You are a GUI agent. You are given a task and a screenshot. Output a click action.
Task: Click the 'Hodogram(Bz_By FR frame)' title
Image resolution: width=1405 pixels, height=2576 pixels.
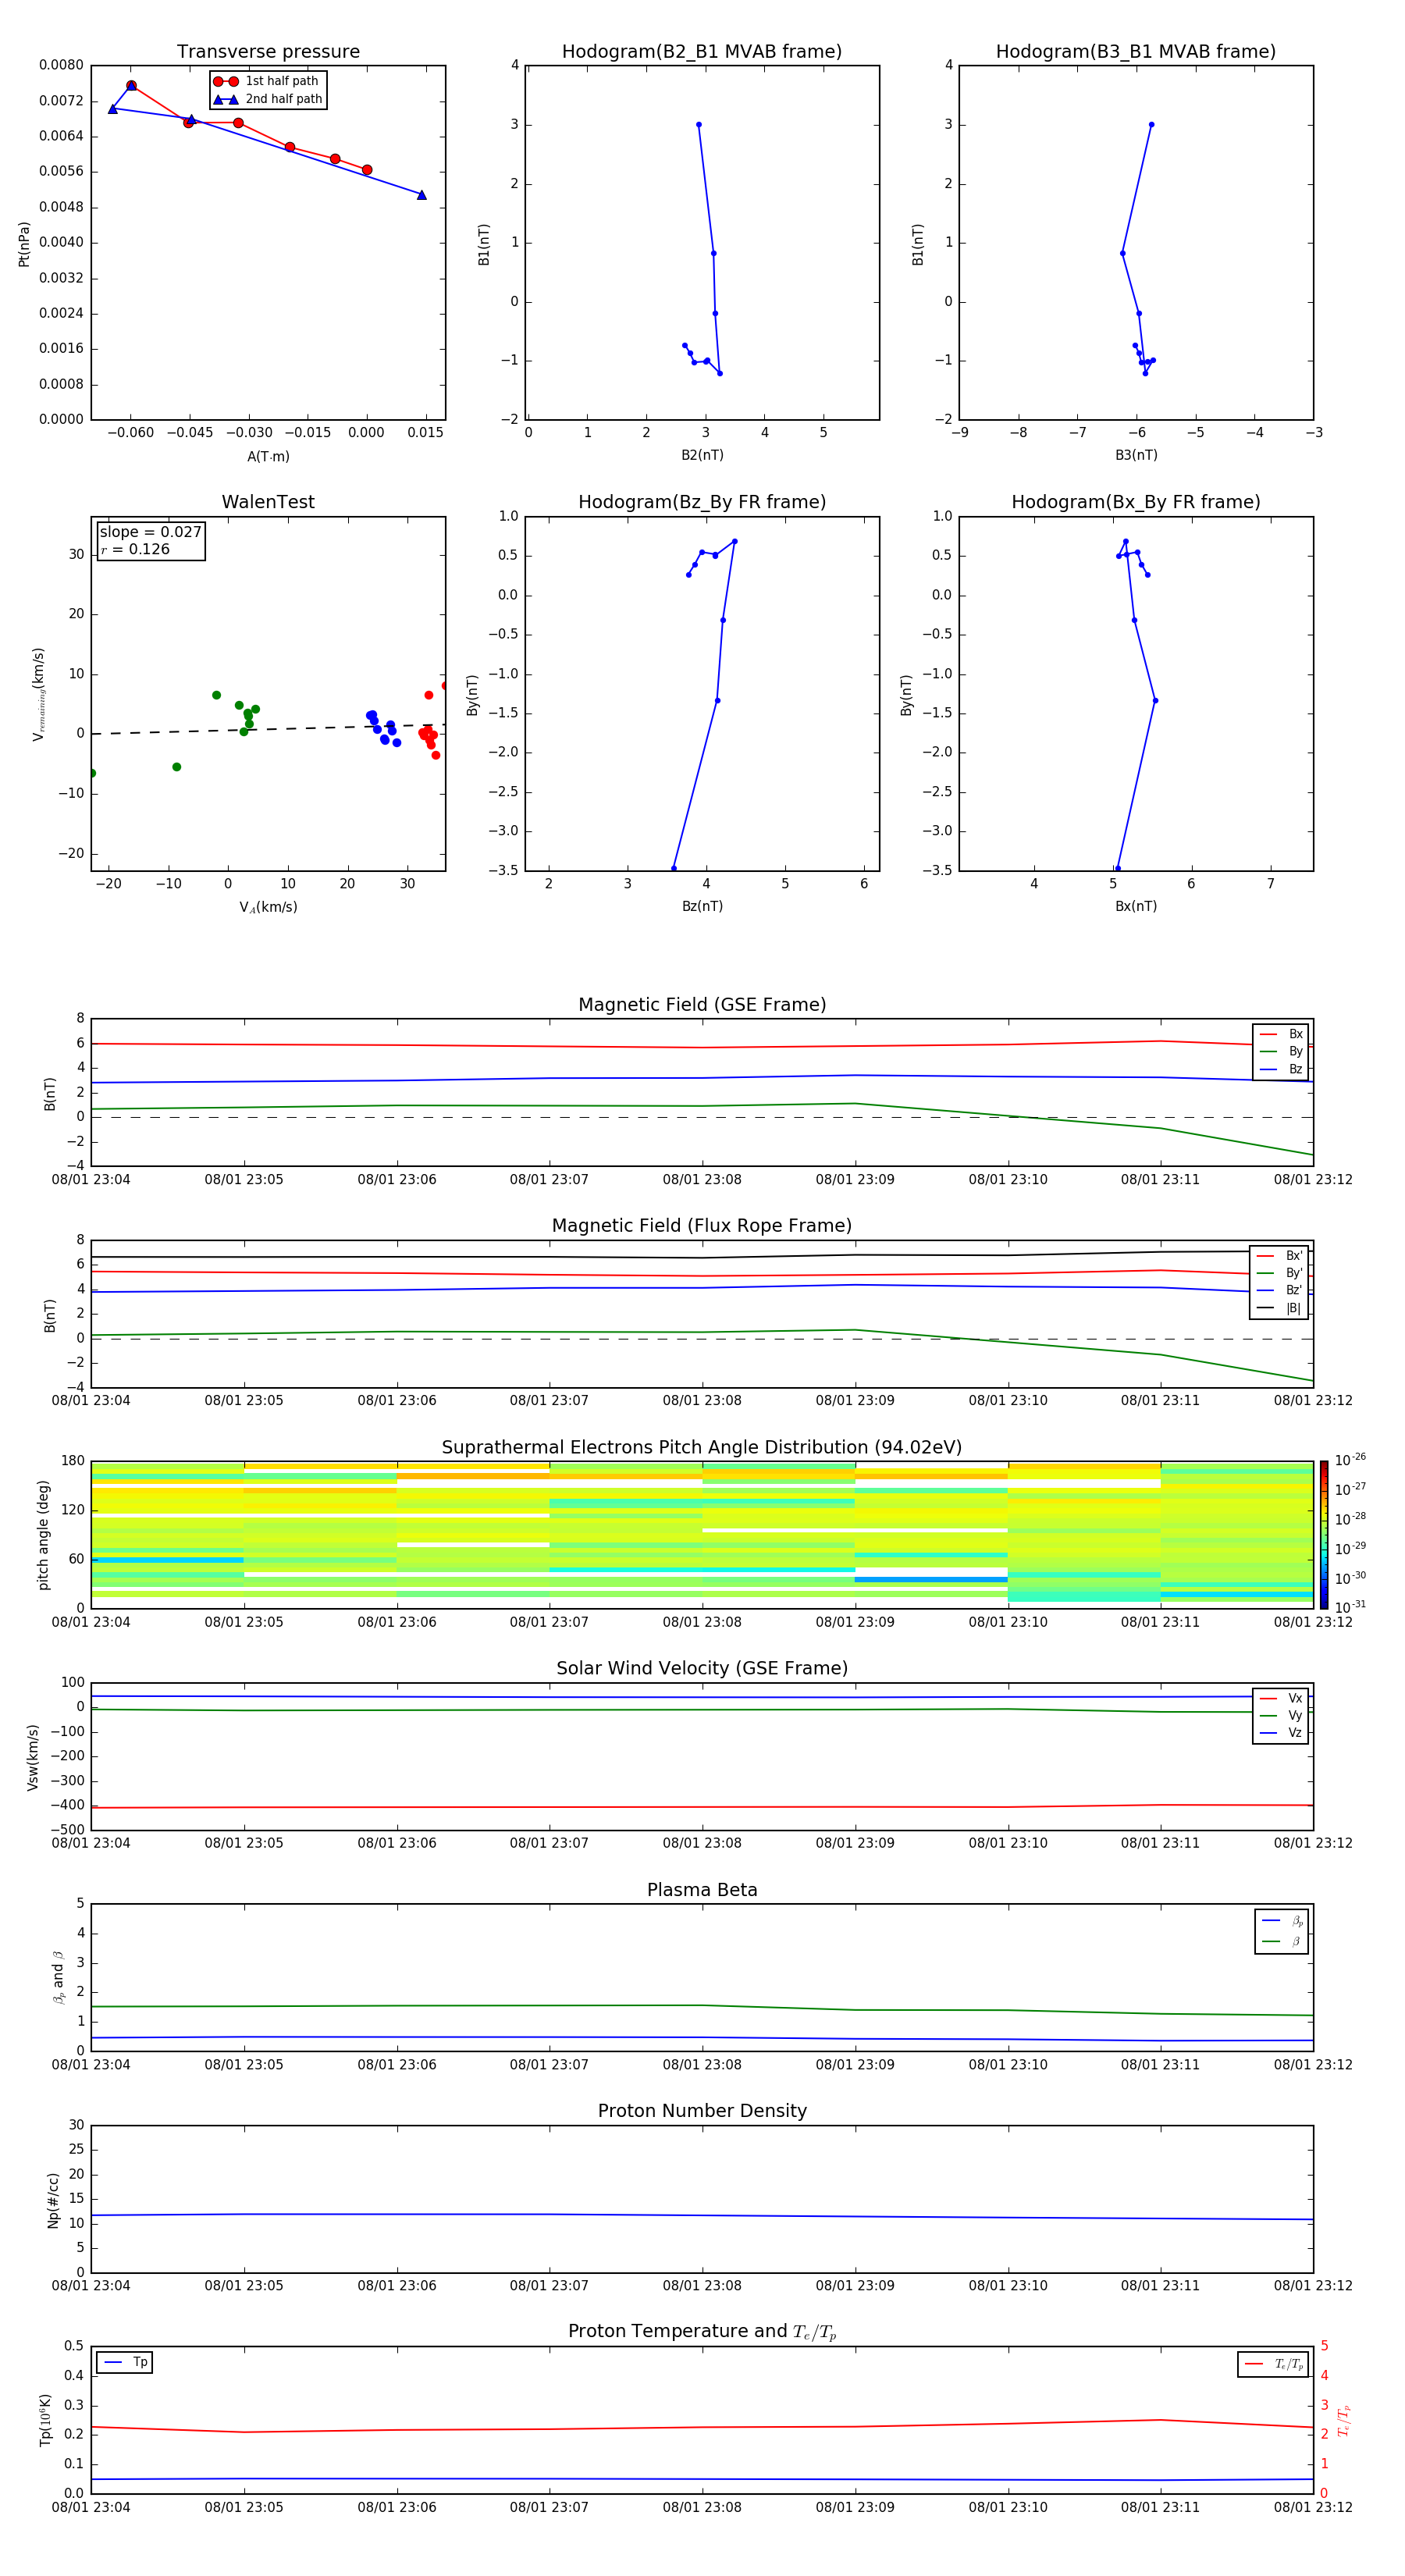[x=702, y=502]
